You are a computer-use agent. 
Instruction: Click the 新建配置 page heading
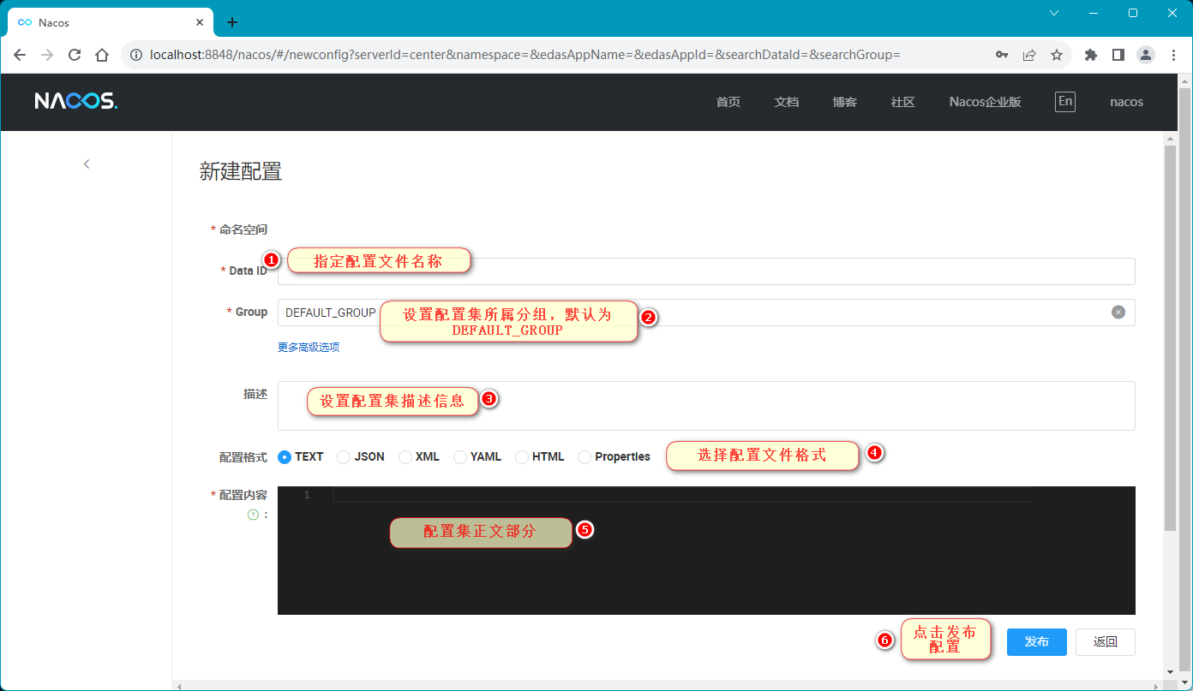pyautogui.click(x=241, y=171)
